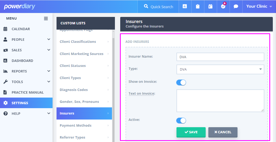
Task: Click the green Save button
Action: tap(191, 132)
